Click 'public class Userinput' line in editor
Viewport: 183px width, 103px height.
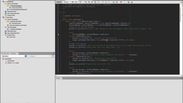(x=72, y=19)
